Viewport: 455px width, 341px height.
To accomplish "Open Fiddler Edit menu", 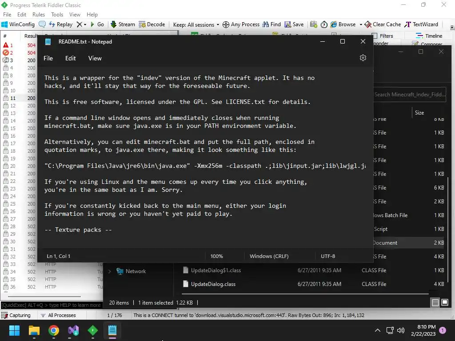I will 22,15.
